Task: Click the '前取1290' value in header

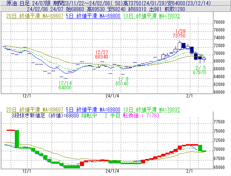Action: (175, 9)
